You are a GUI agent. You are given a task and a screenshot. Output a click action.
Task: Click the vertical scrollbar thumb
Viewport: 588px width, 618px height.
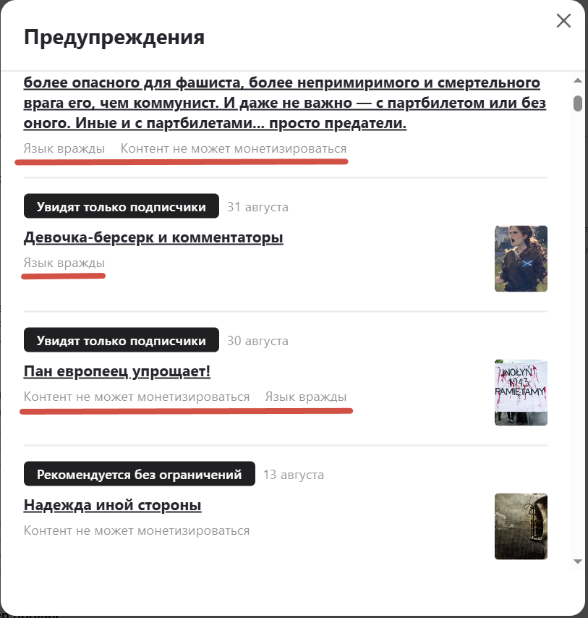(577, 103)
